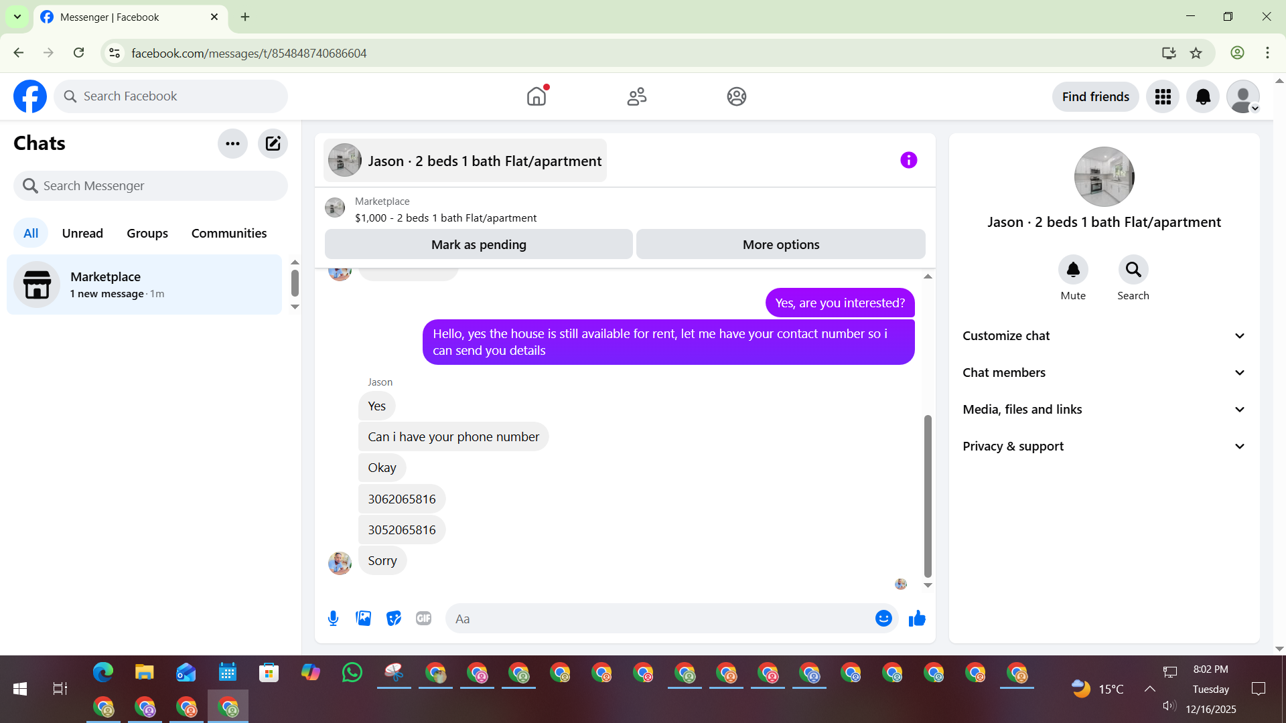The width and height of the screenshot is (1286, 723).
Task: Expand Customize chat section
Action: click(x=1104, y=336)
